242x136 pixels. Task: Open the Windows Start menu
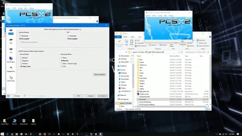pos(2,134)
